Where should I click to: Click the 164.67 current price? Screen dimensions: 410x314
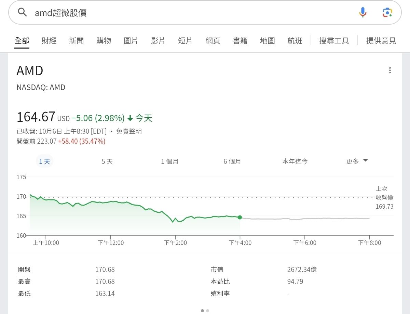click(x=36, y=117)
